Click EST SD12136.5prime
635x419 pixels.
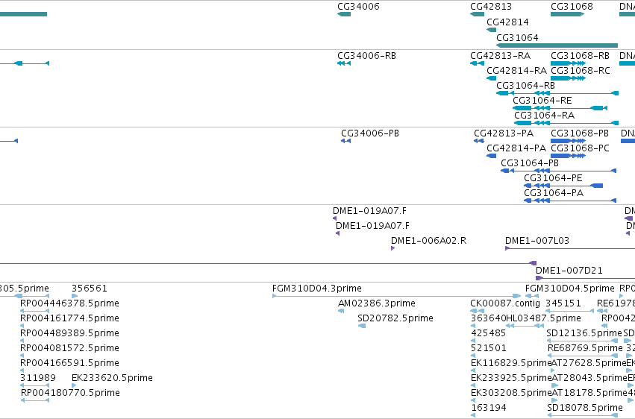click(584, 334)
